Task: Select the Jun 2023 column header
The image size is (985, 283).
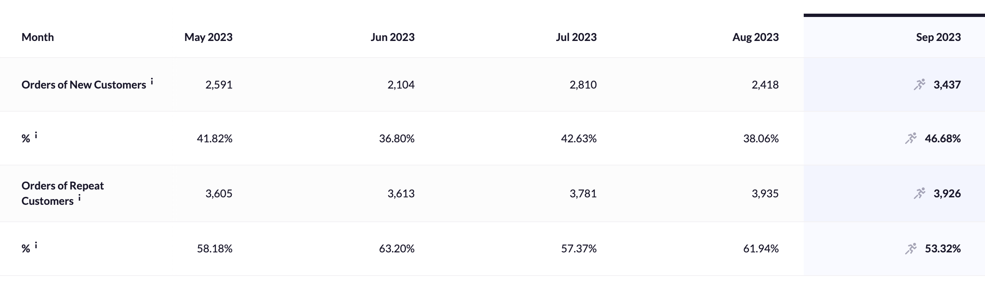Action: click(392, 37)
